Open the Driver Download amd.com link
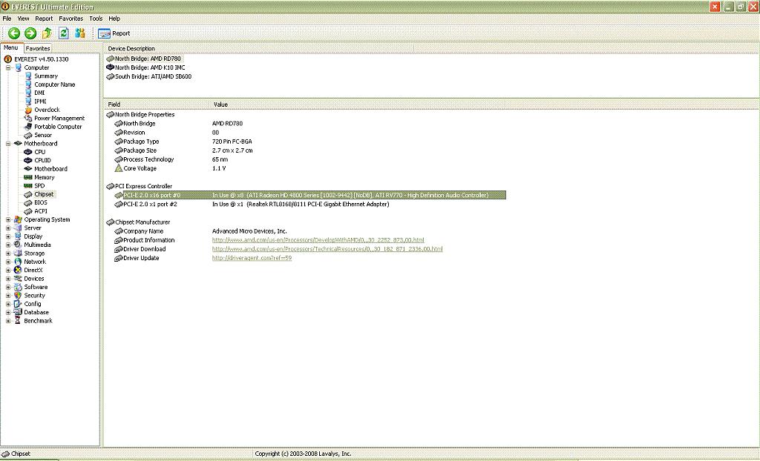Image resolution: width=760 pixels, height=461 pixels. pyautogui.click(x=327, y=249)
